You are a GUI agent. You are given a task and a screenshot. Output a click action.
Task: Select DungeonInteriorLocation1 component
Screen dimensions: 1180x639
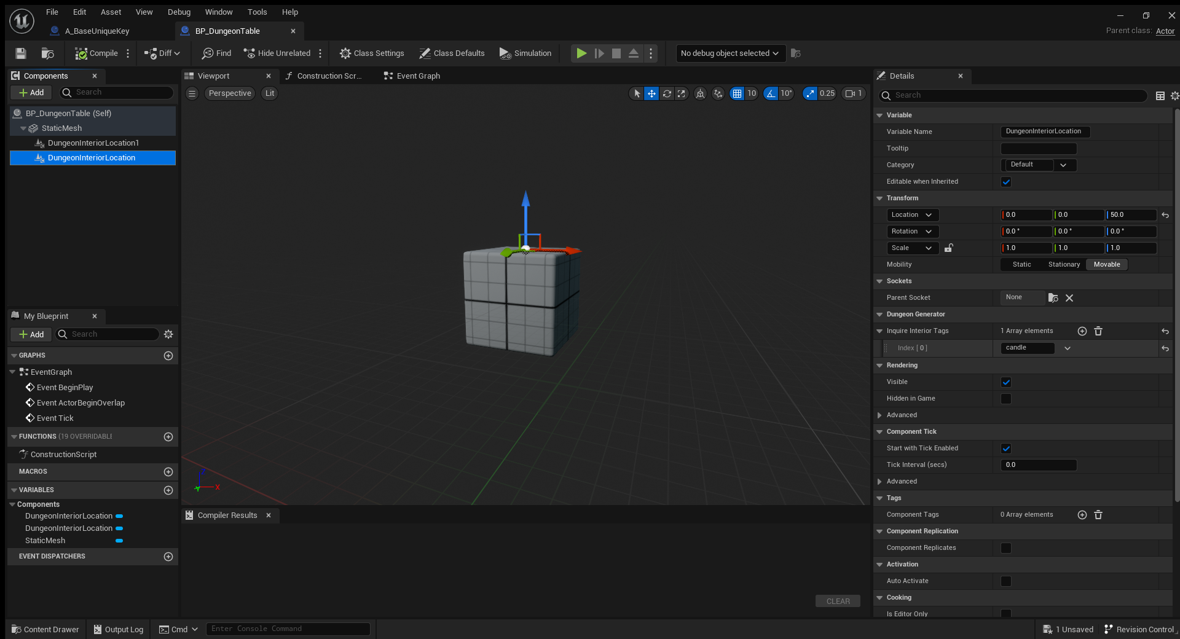click(93, 143)
